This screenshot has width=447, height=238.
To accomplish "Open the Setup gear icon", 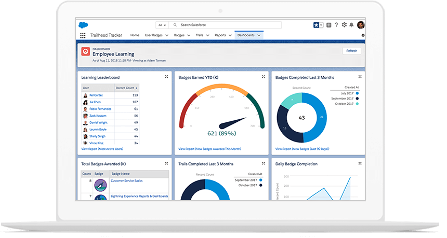I will tap(344, 25).
